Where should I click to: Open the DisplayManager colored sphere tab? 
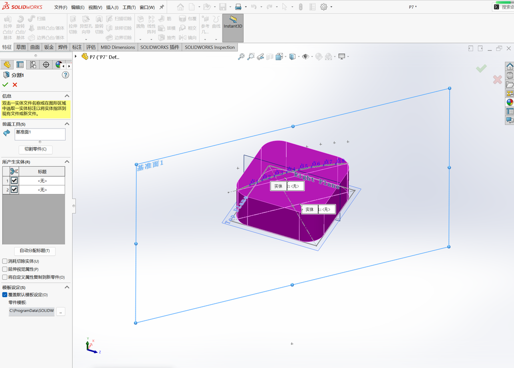coord(58,65)
